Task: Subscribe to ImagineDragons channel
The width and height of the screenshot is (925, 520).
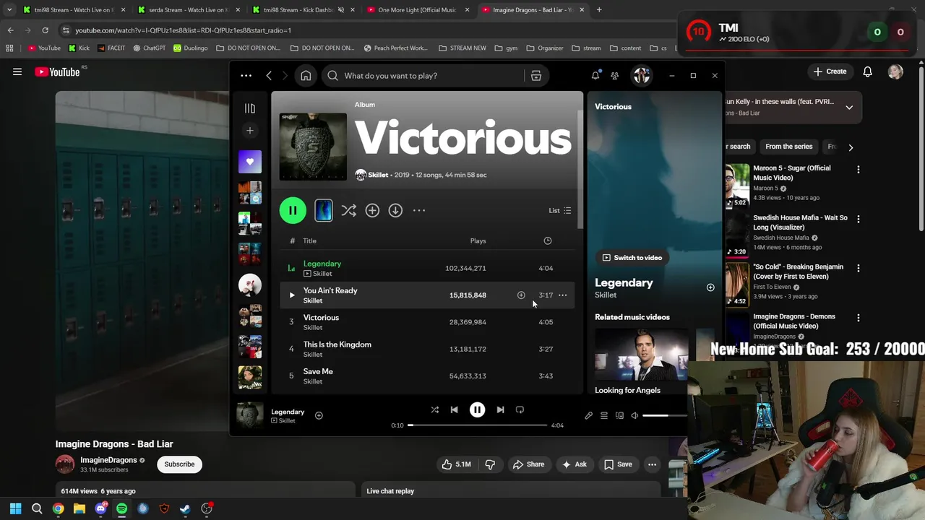Action: [x=179, y=464]
